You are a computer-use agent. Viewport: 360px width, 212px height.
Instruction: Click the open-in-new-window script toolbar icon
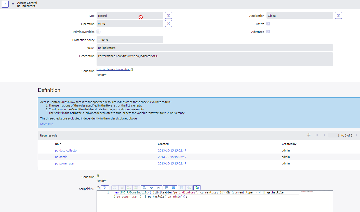(x=166, y=188)
